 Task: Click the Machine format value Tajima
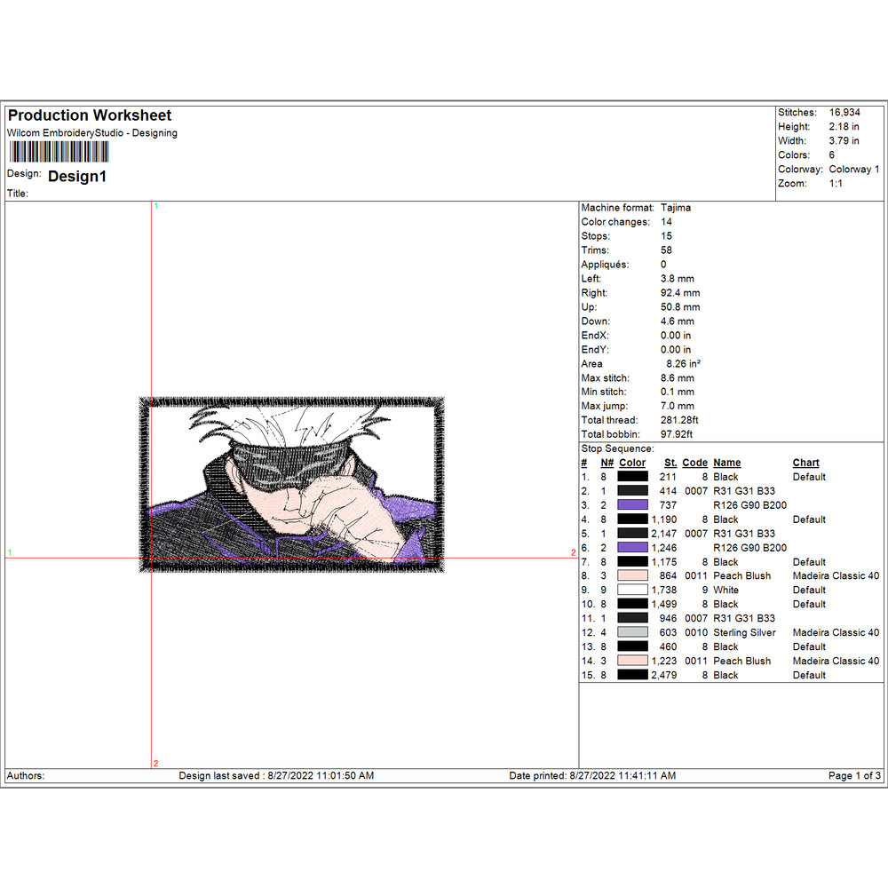click(676, 208)
